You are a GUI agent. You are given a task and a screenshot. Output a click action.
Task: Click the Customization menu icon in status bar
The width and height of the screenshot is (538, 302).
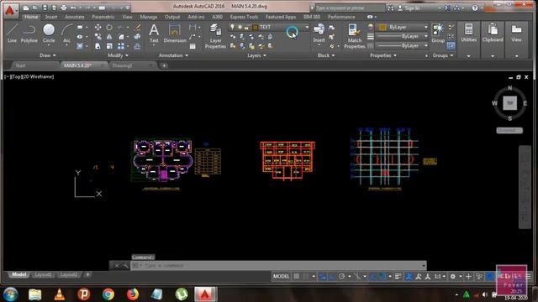(x=528, y=276)
